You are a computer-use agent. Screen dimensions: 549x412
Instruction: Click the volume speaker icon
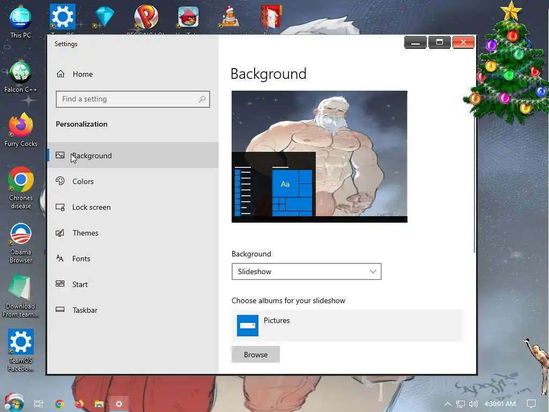[x=473, y=403]
